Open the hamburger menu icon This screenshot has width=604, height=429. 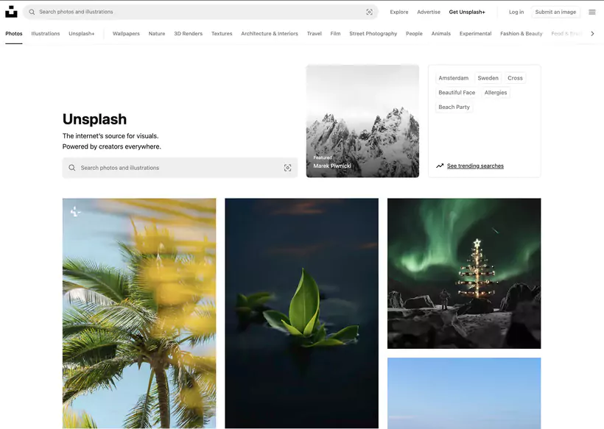(x=592, y=12)
